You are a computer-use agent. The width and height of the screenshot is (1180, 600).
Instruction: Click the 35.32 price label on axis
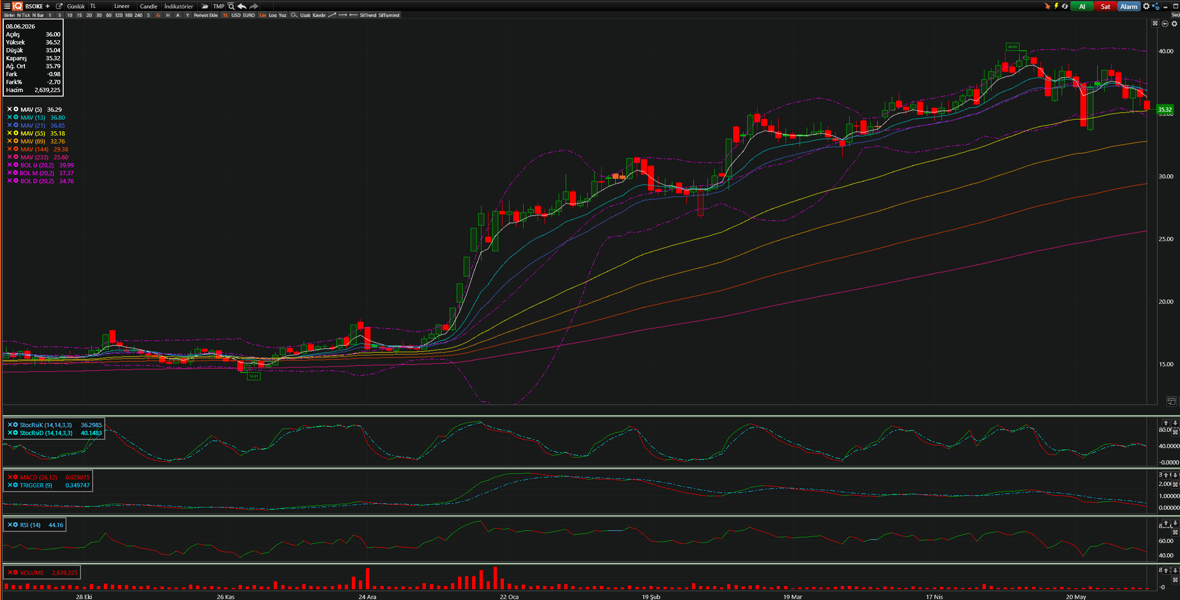point(1165,110)
